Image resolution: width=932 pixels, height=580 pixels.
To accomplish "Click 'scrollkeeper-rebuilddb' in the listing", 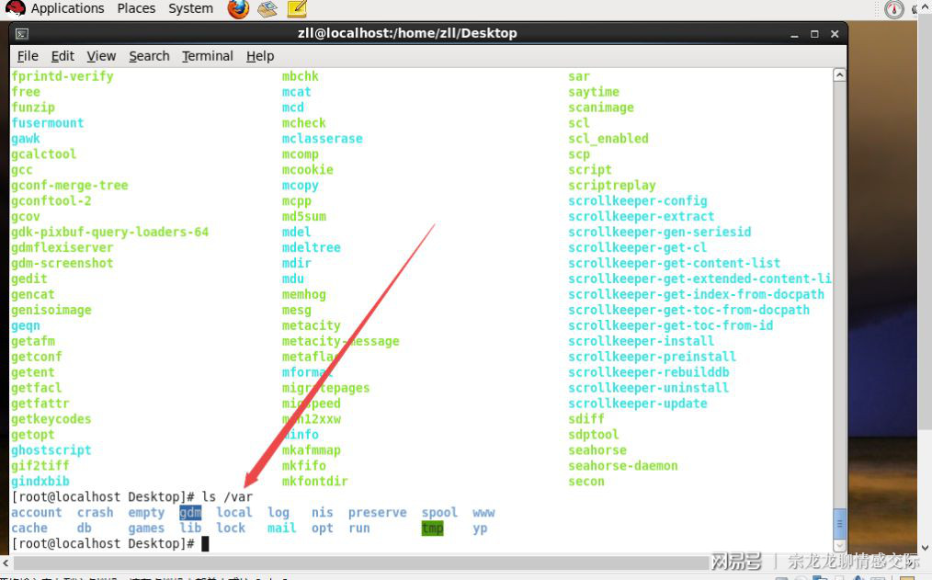I will [649, 372].
